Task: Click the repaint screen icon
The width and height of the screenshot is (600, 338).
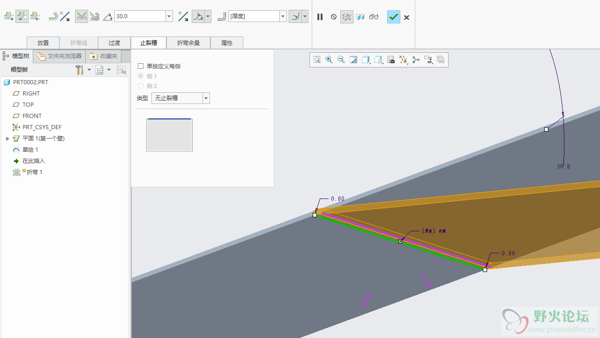Action: point(354,59)
